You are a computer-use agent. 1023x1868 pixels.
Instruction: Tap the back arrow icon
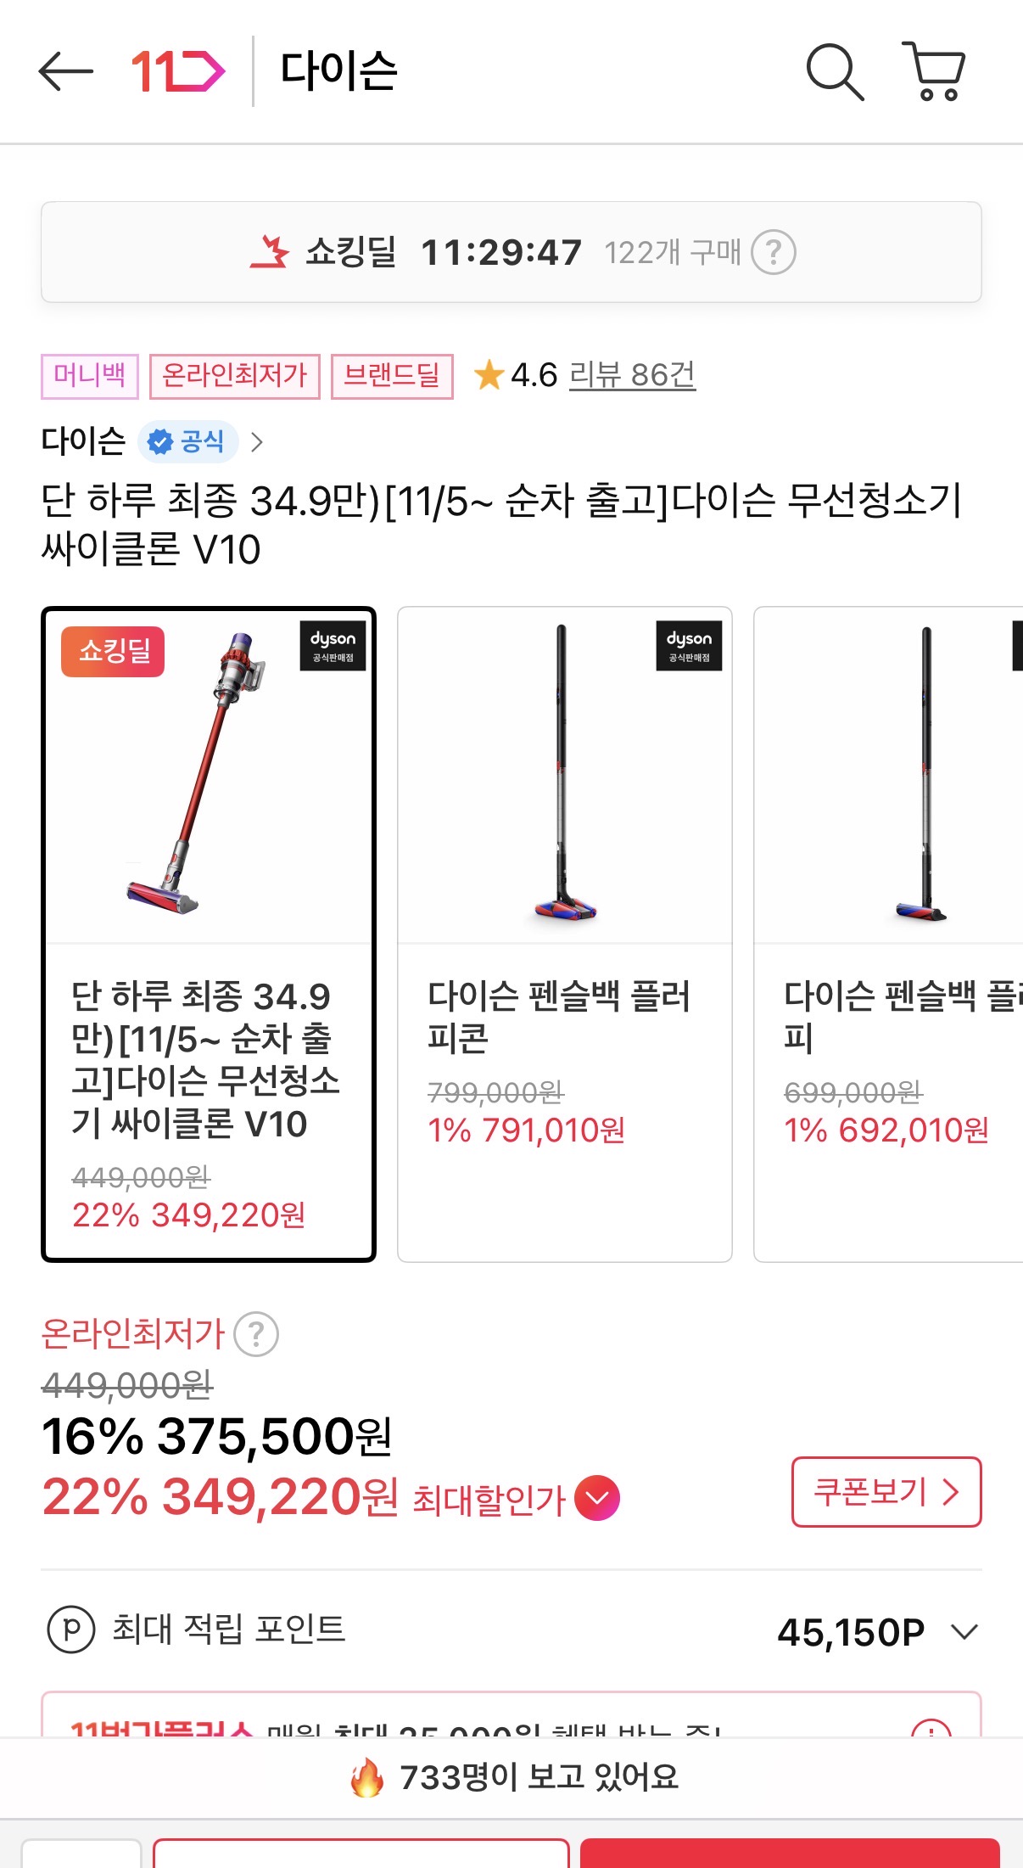(x=66, y=71)
